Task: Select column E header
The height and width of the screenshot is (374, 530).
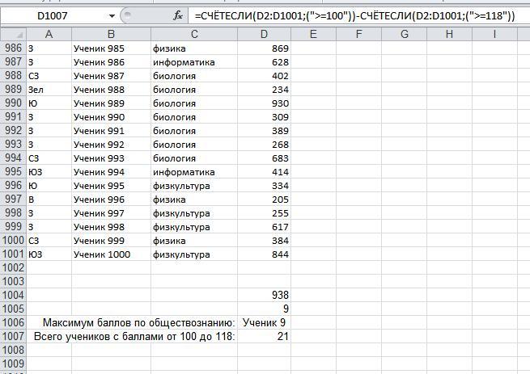Action: coord(313,34)
